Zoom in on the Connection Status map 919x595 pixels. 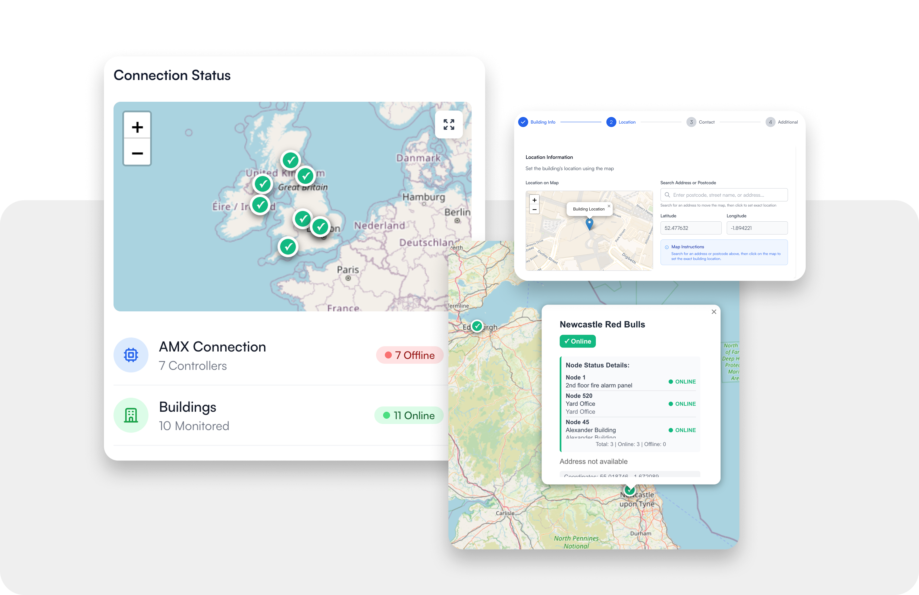pos(137,127)
